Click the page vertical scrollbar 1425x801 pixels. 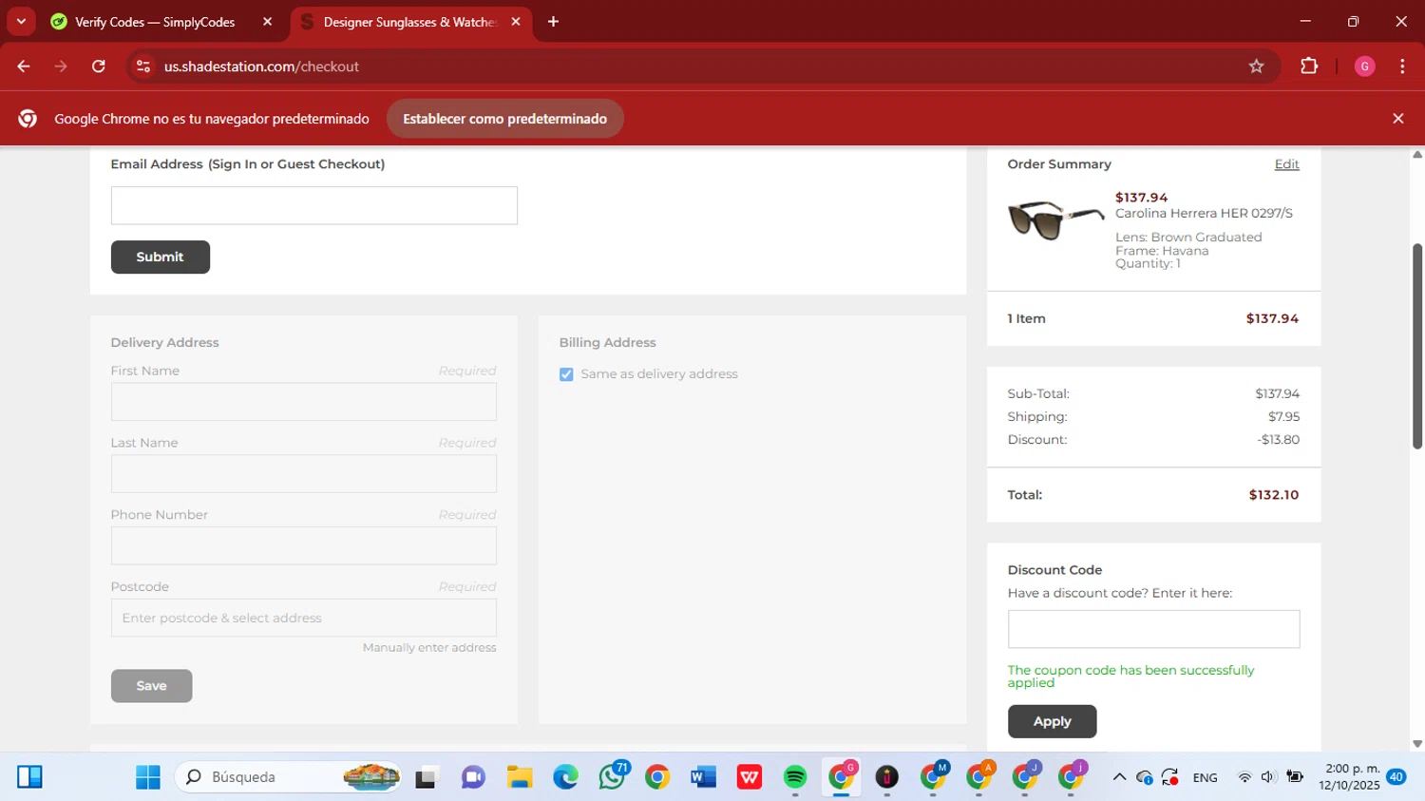(1417, 347)
